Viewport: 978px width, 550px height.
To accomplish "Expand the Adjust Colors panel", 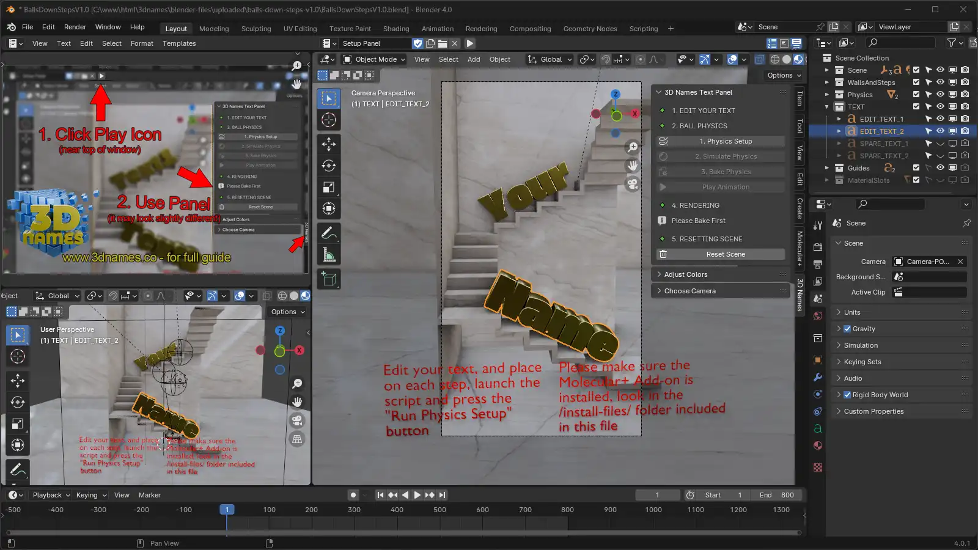I will click(x=721, y=274).
